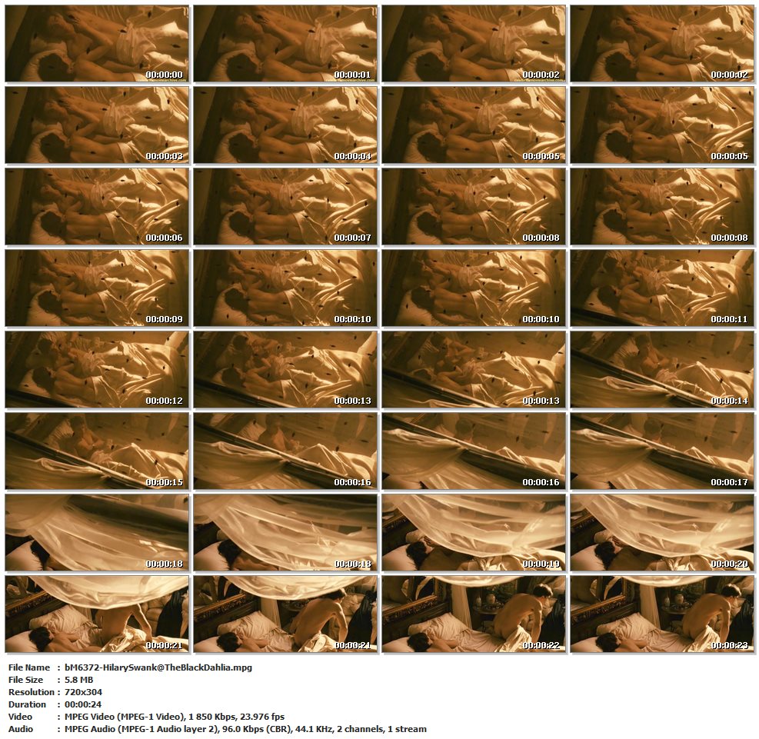Click the "Duration" label

(x=27, y=704)
